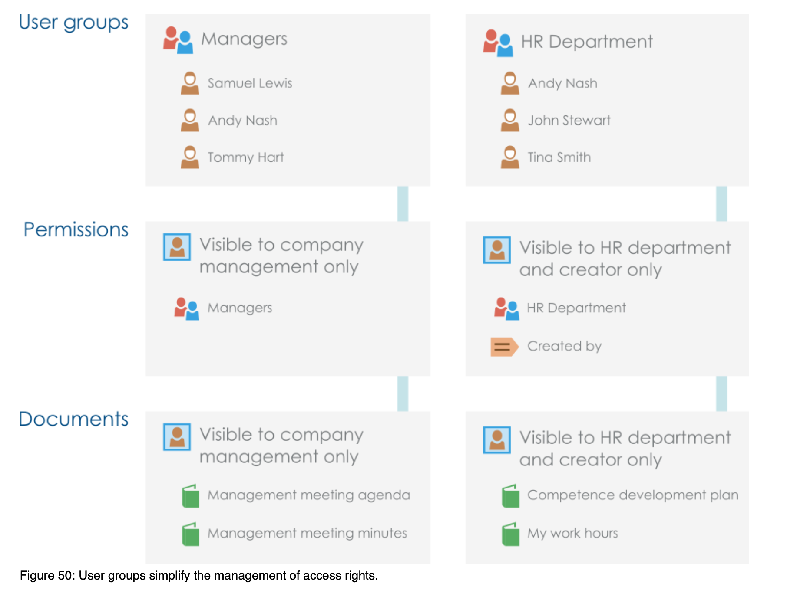Click the Documents section heading
787x590 pixels.
(x=73, y=419)
